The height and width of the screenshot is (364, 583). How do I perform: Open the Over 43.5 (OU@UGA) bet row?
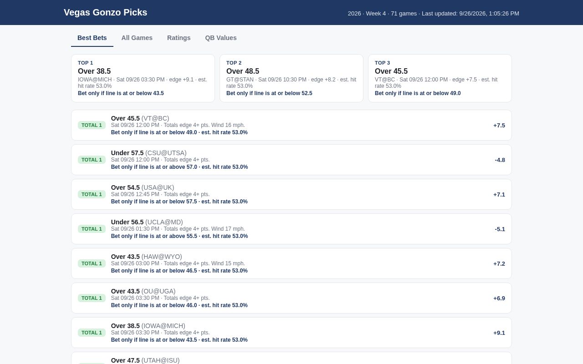[x=291, y=298]
